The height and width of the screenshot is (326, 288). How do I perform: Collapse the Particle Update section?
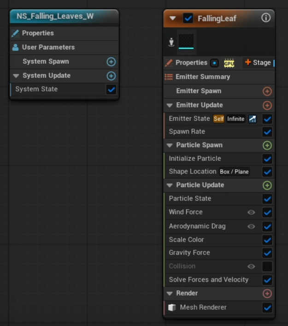pyautogui.click(x=170, y=185)
